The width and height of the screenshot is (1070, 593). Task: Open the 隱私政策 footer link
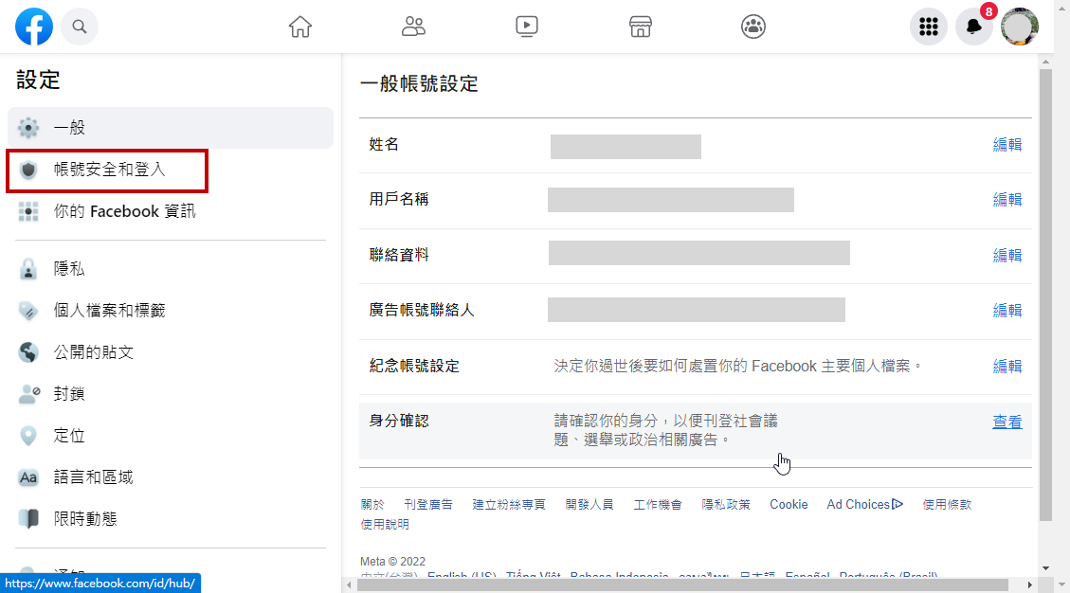tap(726, 505)
